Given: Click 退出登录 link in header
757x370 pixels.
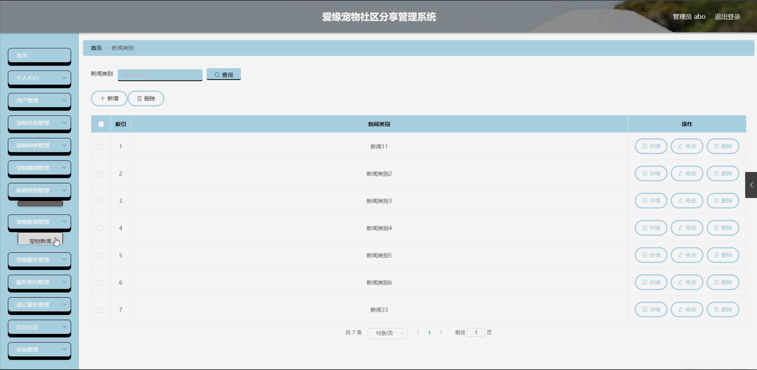Looking at the screenshot, I should pyautogui.click(x=727, y=17).
